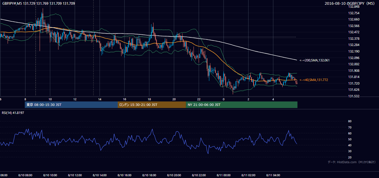The image size is (379, 178).
Task: Click the 40 SMA 131.772 line label
Action: click(314, 80)
